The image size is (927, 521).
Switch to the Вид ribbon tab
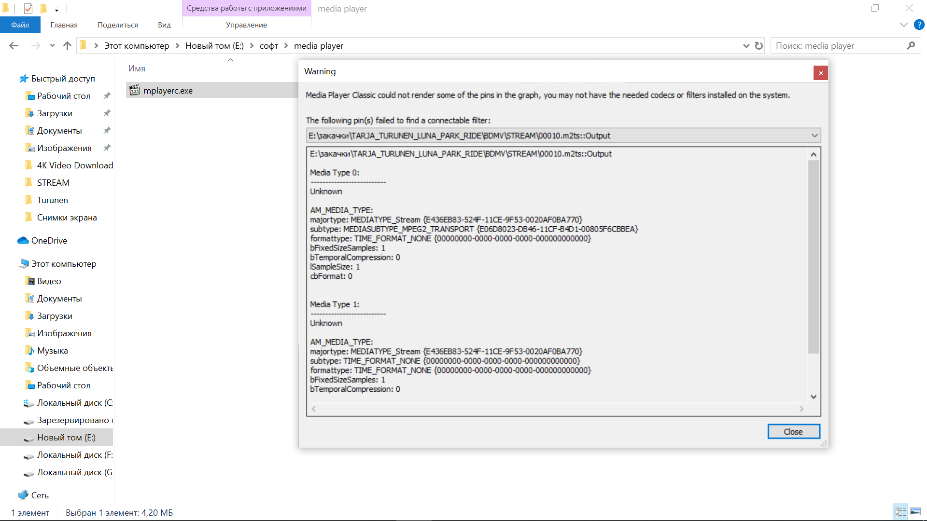(x=164, y=25)
